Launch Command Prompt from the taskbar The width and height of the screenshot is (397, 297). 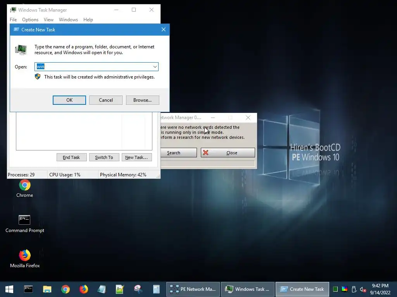coord(28,289)
